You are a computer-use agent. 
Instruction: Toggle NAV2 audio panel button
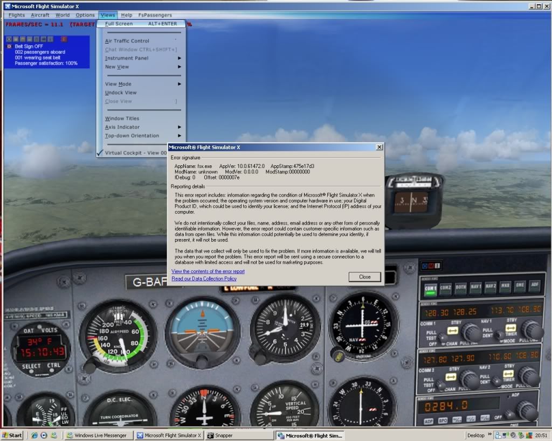tap(491, 286)
